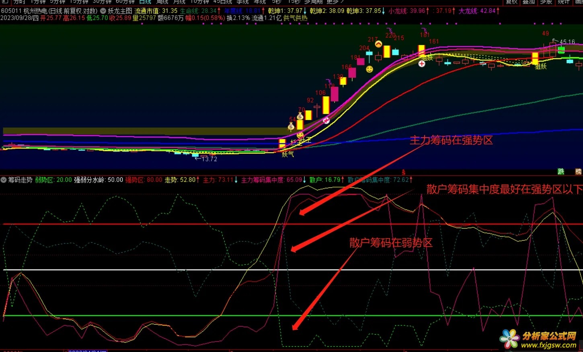Click the 统计 statistics button
Screen dimensions: 583x352
(x=563, y=2)
